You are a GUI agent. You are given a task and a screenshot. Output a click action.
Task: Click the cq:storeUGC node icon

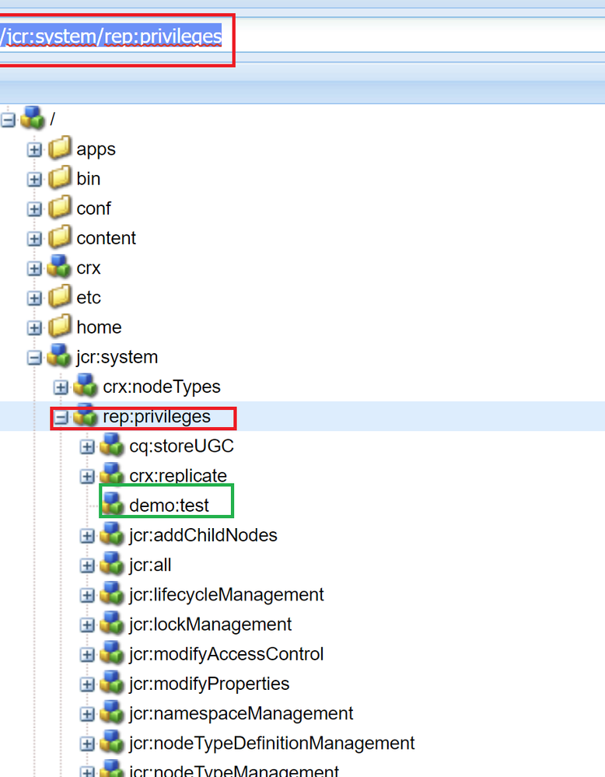pos(112,446)
